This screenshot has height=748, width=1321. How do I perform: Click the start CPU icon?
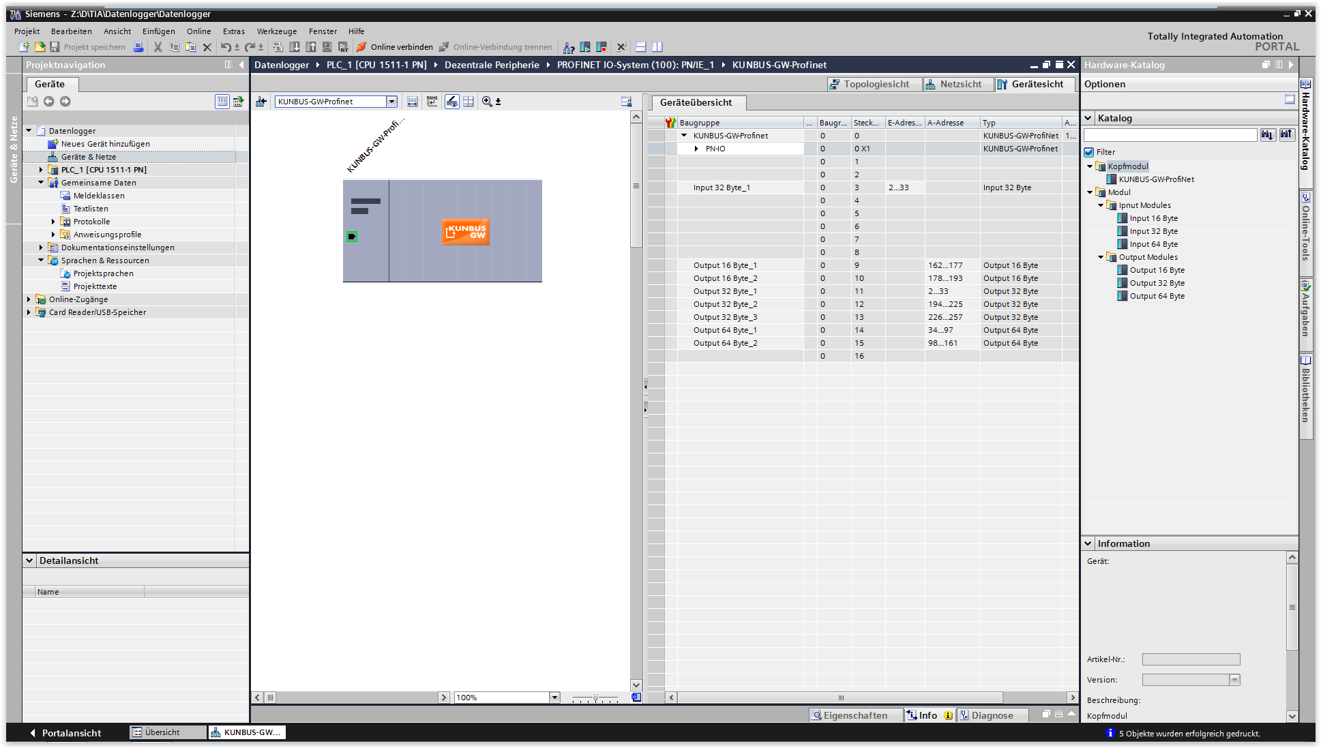pyautogui.click(x=585, y=47)
